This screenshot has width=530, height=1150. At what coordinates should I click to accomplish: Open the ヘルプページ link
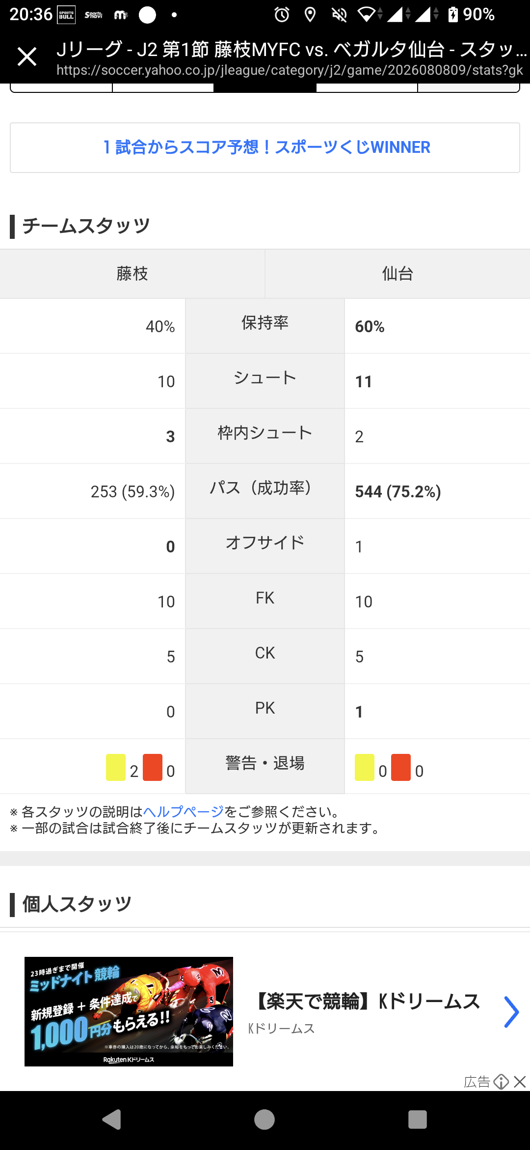(x=183, y=811)
